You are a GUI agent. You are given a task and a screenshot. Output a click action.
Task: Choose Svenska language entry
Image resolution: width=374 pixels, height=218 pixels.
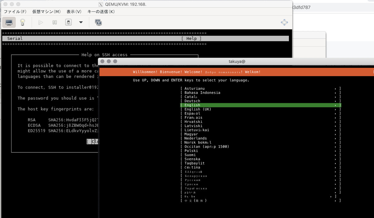click(261, 159)
